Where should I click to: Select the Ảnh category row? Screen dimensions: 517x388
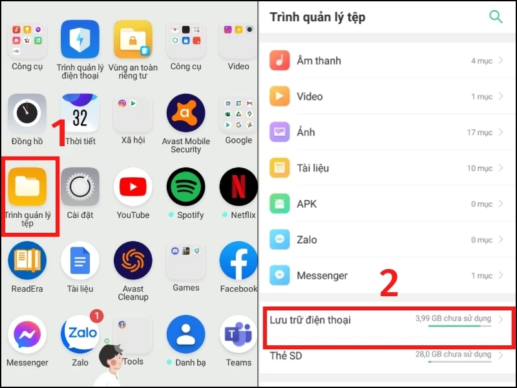pyautogui.click(x=387, y=132)
